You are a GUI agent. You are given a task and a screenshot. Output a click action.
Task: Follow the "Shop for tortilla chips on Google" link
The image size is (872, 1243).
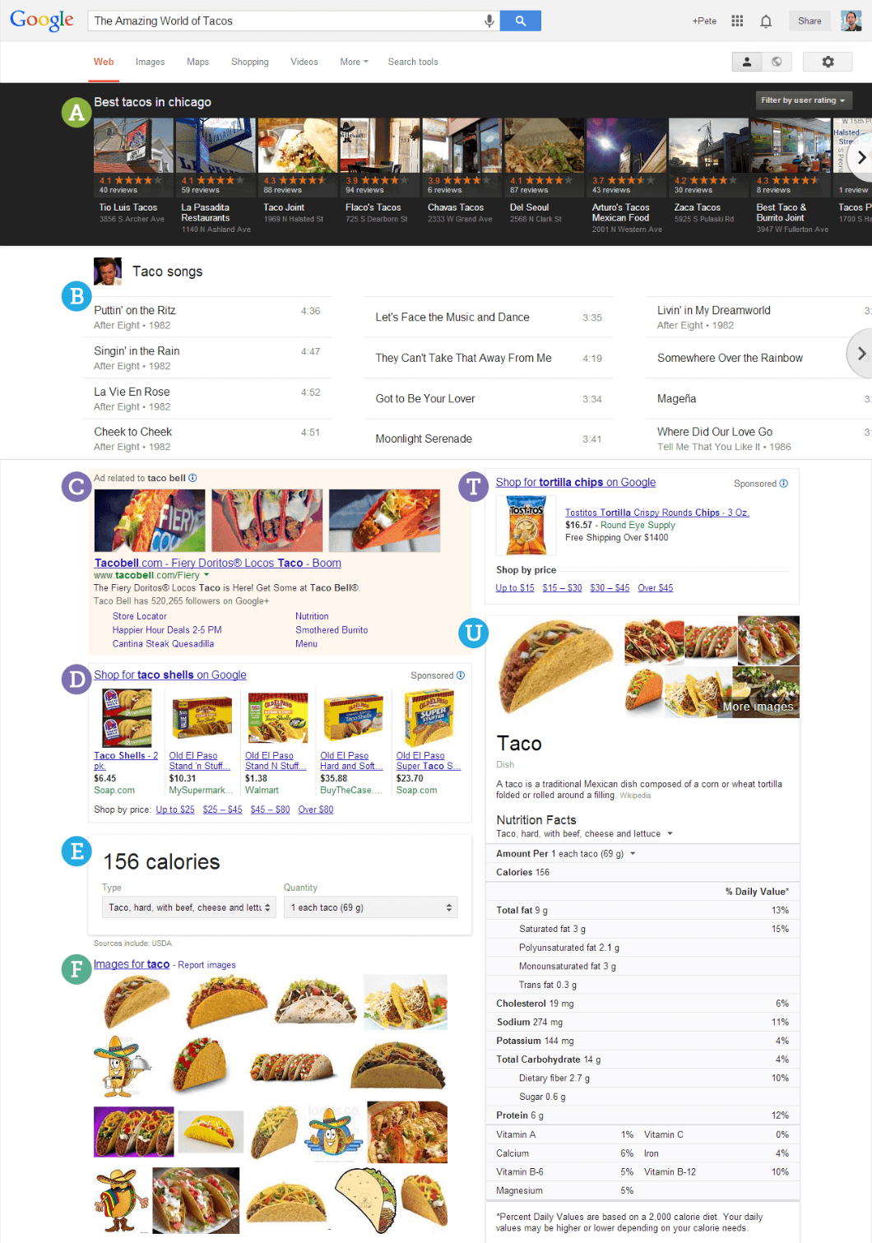(x=576, y=482)
